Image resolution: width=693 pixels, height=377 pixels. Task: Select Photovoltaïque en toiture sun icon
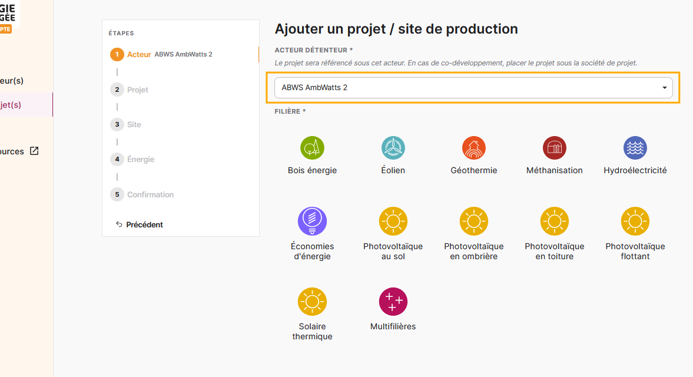point(554,221)
